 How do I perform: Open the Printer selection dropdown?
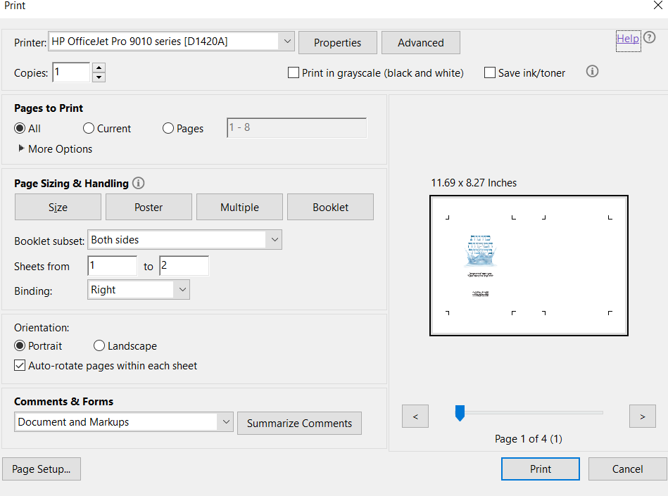click(x=287, y=42)
